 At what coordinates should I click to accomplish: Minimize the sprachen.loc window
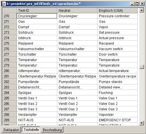[x=132, y=4]
